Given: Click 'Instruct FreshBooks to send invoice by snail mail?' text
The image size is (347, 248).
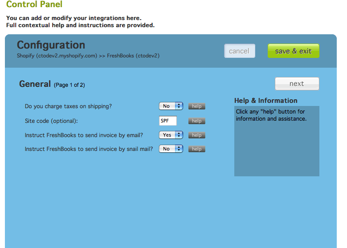Looking at the screenshot, I should [89, 149].
